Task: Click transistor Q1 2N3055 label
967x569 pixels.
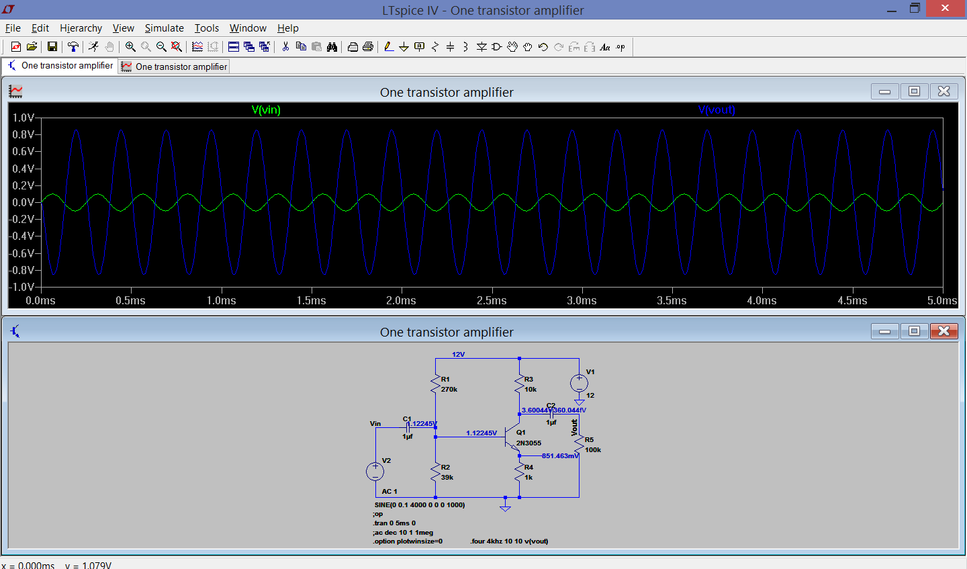Action: click(x=528, y=438)
